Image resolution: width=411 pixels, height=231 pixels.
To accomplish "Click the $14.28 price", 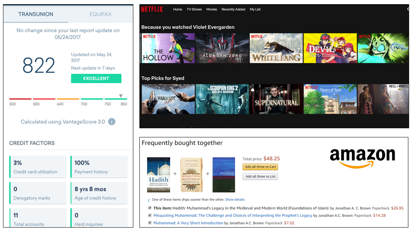I will pyautogui.click(x=379, y=215).
